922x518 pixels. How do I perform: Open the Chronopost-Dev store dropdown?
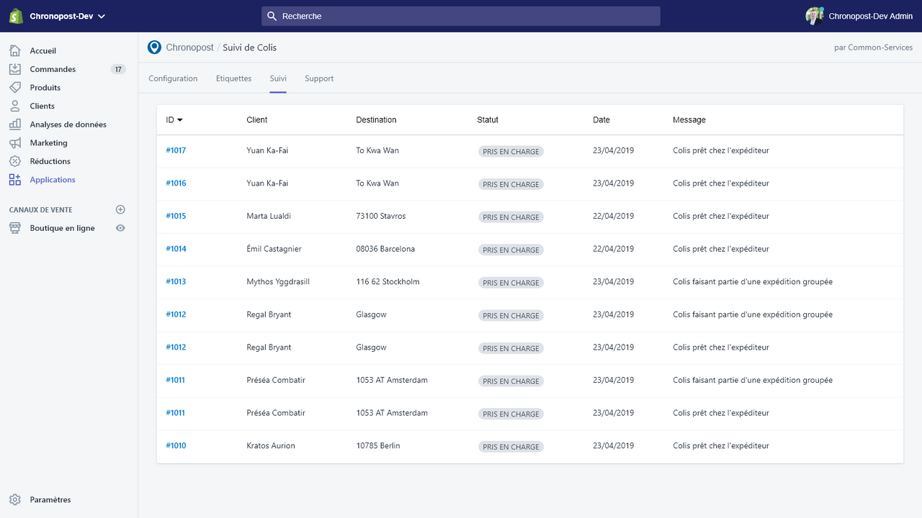coord(68,16)
